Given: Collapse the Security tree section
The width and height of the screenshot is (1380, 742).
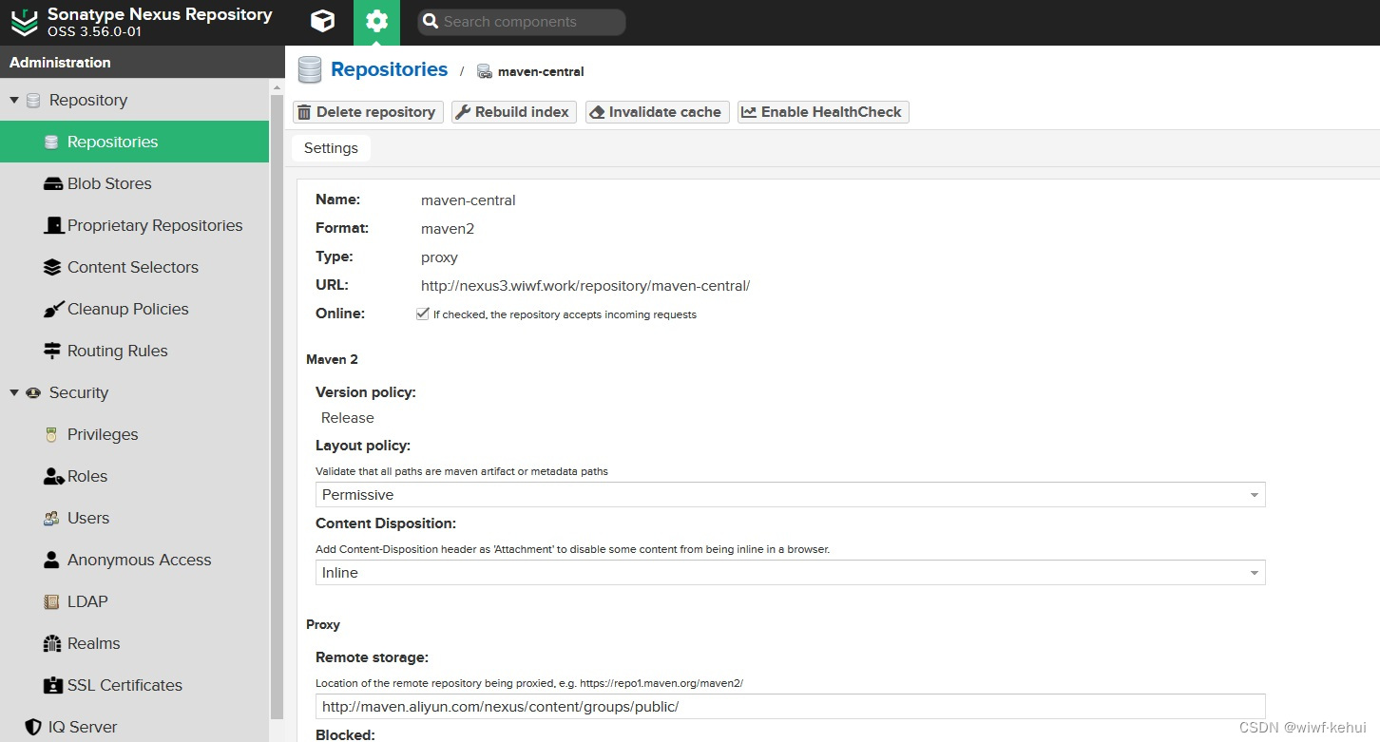Looking at the screenshot, I should (x=14, y=392).
